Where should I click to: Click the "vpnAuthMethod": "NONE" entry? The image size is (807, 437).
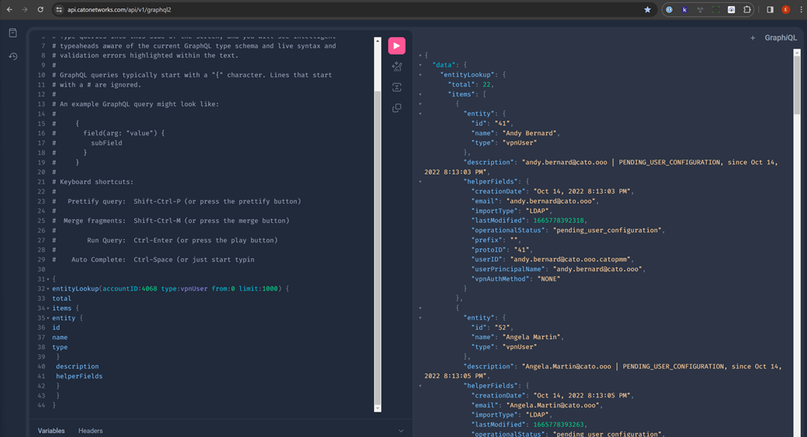(x=516, y=279)
